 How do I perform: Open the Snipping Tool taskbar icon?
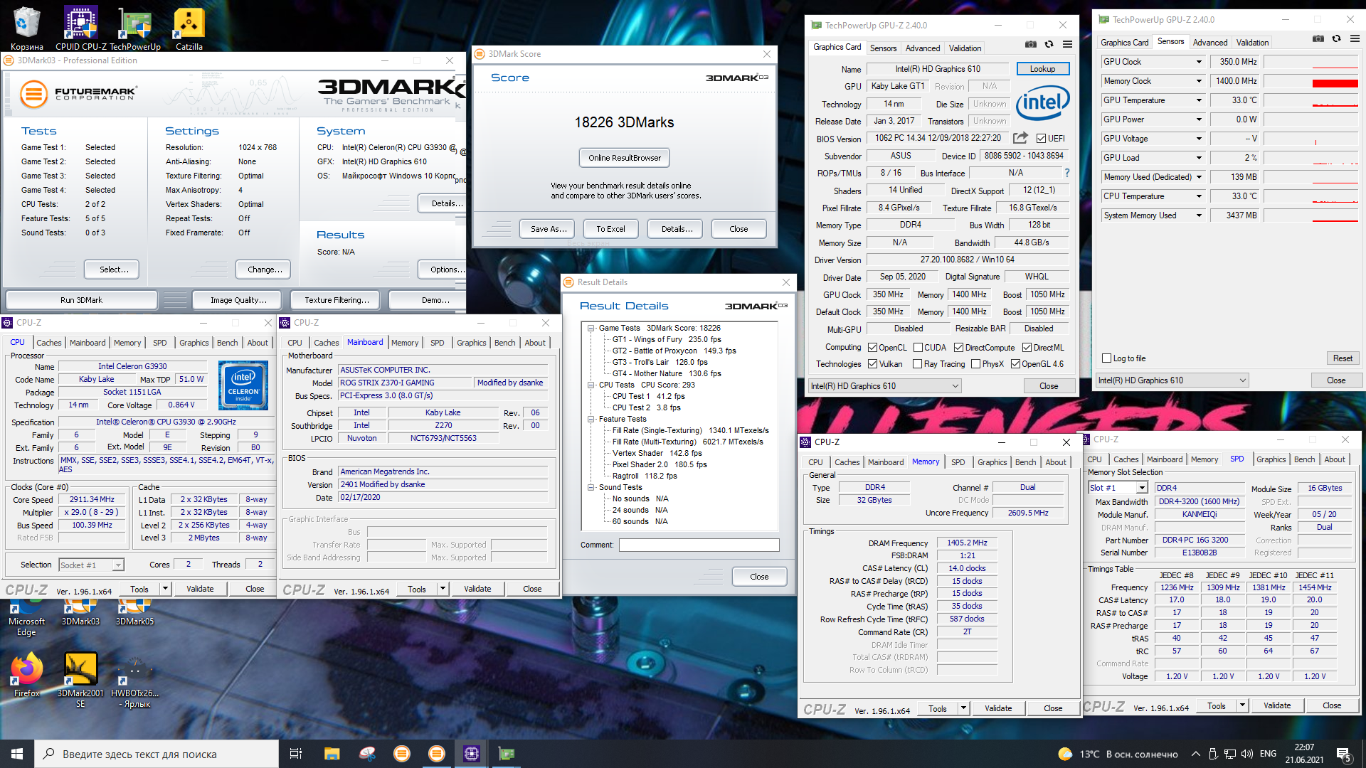tap(367, 754)
